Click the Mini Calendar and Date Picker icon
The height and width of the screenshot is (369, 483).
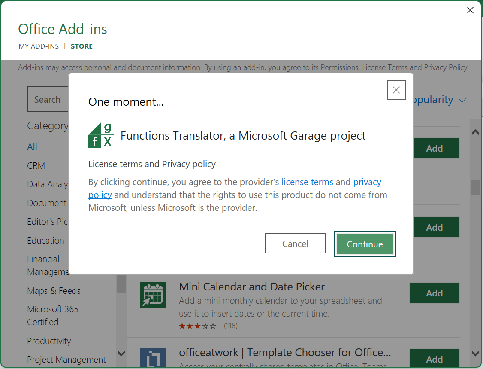point(153,295)
